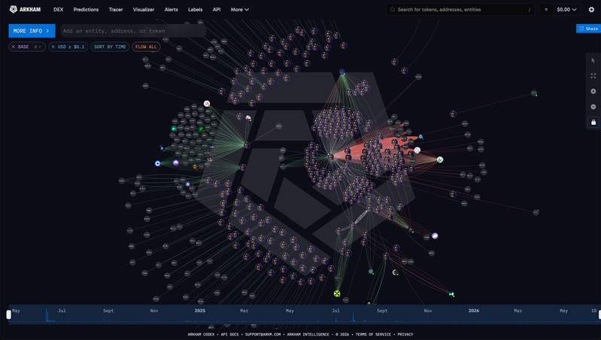The height and width of the screenshot is (340, 601).
Task: Click the chain selector icon beside $0.00
Action: tap(546, 10)
